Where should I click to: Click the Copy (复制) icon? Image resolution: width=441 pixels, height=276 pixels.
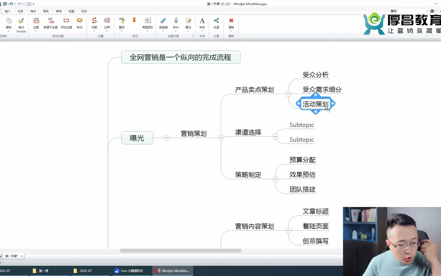[9, 21]
